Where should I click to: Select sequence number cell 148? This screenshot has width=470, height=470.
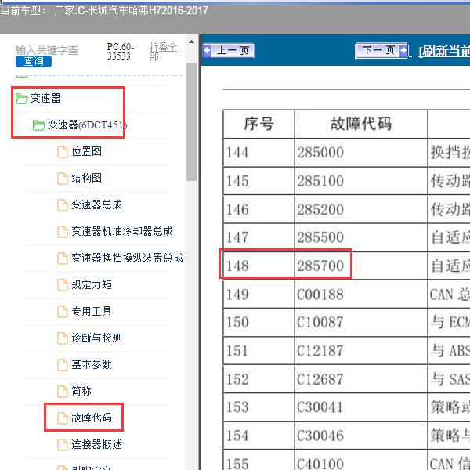pyautogui.click(x=258, y=266)
